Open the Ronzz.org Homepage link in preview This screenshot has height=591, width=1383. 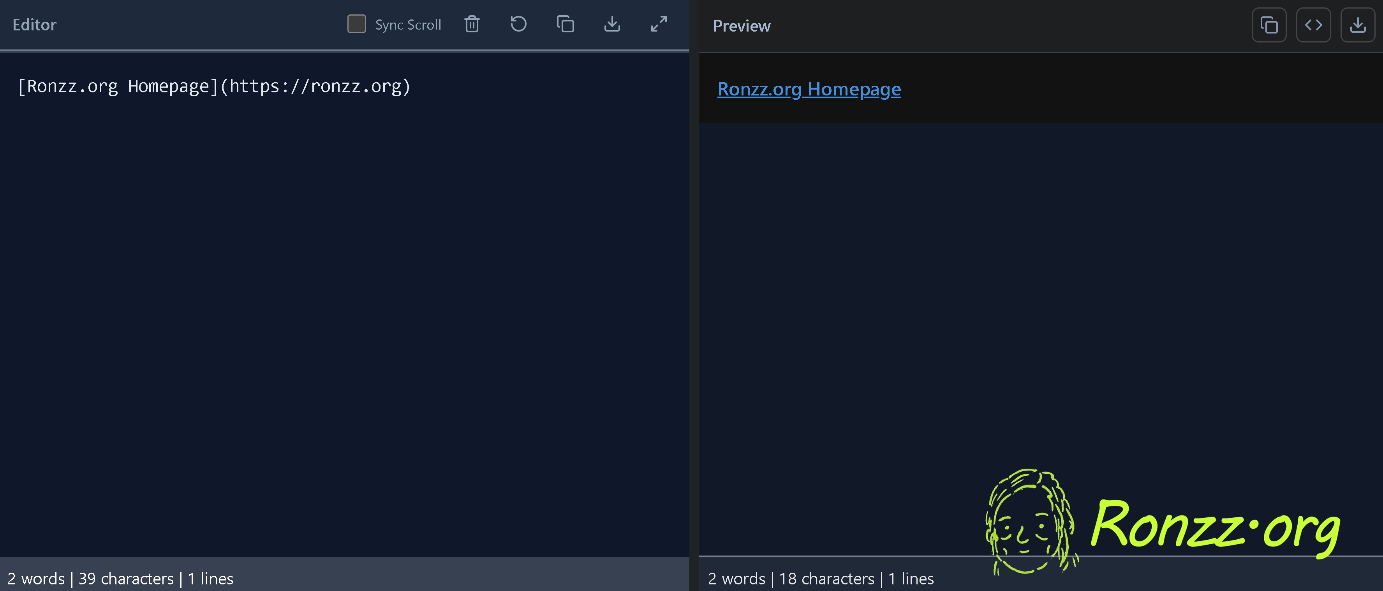click(809, 89)
